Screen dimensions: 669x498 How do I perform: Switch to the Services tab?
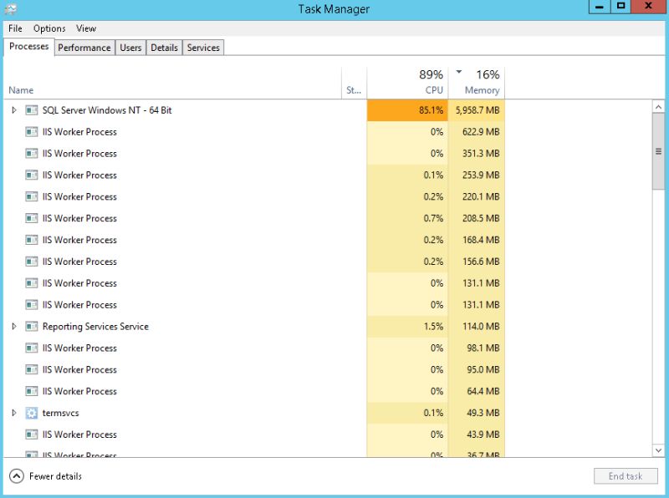(x=202, y=48)
